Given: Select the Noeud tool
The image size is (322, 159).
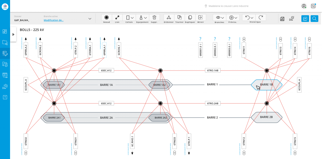Looking at the screenshot, I should pos(106,18).
